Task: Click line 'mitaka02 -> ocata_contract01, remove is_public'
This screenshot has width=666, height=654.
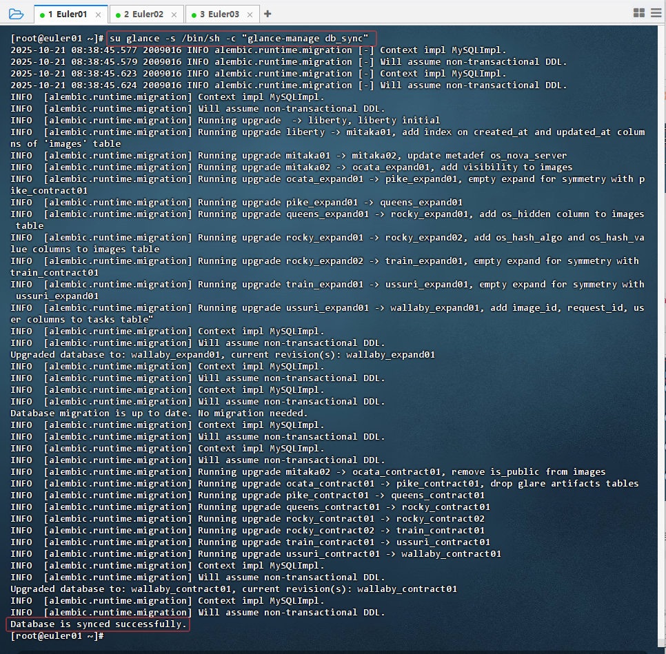Action: 308,472
